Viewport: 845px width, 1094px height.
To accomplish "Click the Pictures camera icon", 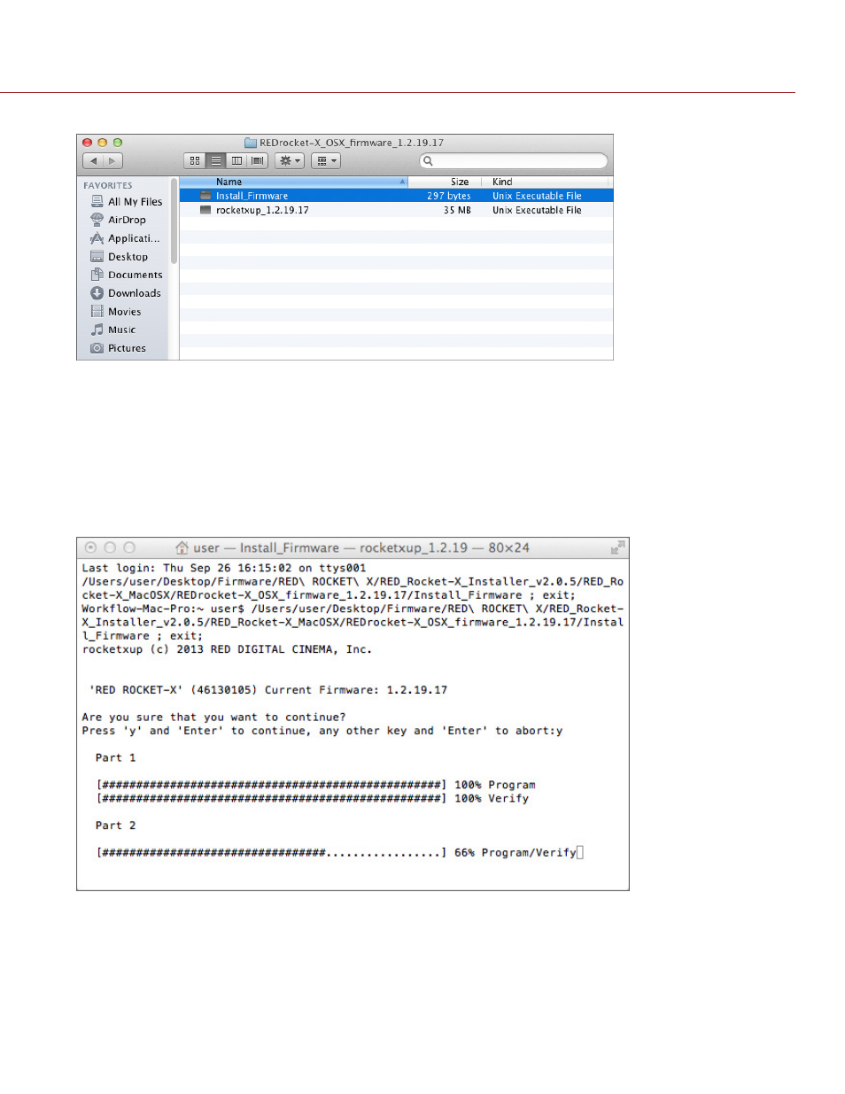I will click(97, 348).
